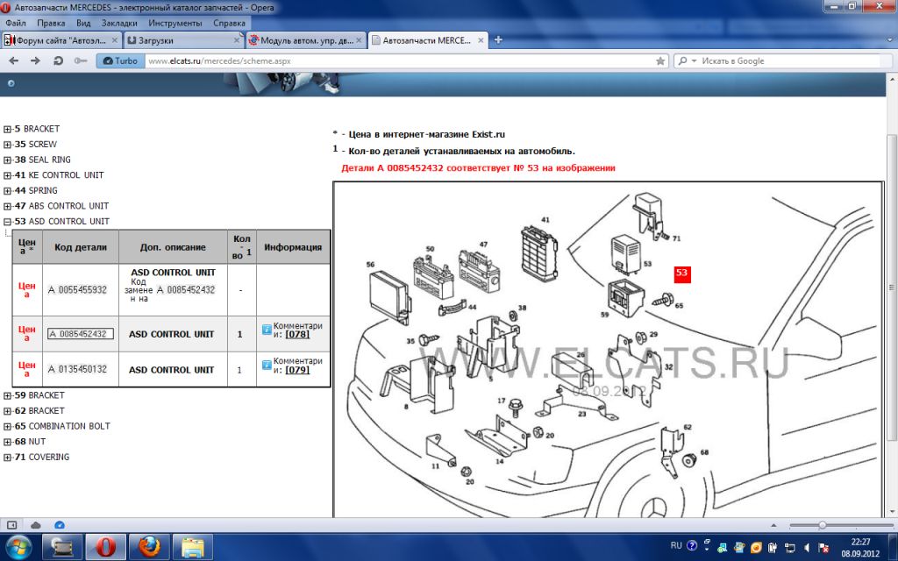Toggle the side panel icon in the status bar
This screenshot has height=561, width=898.
pyautogui.click(x=11, y=525)
